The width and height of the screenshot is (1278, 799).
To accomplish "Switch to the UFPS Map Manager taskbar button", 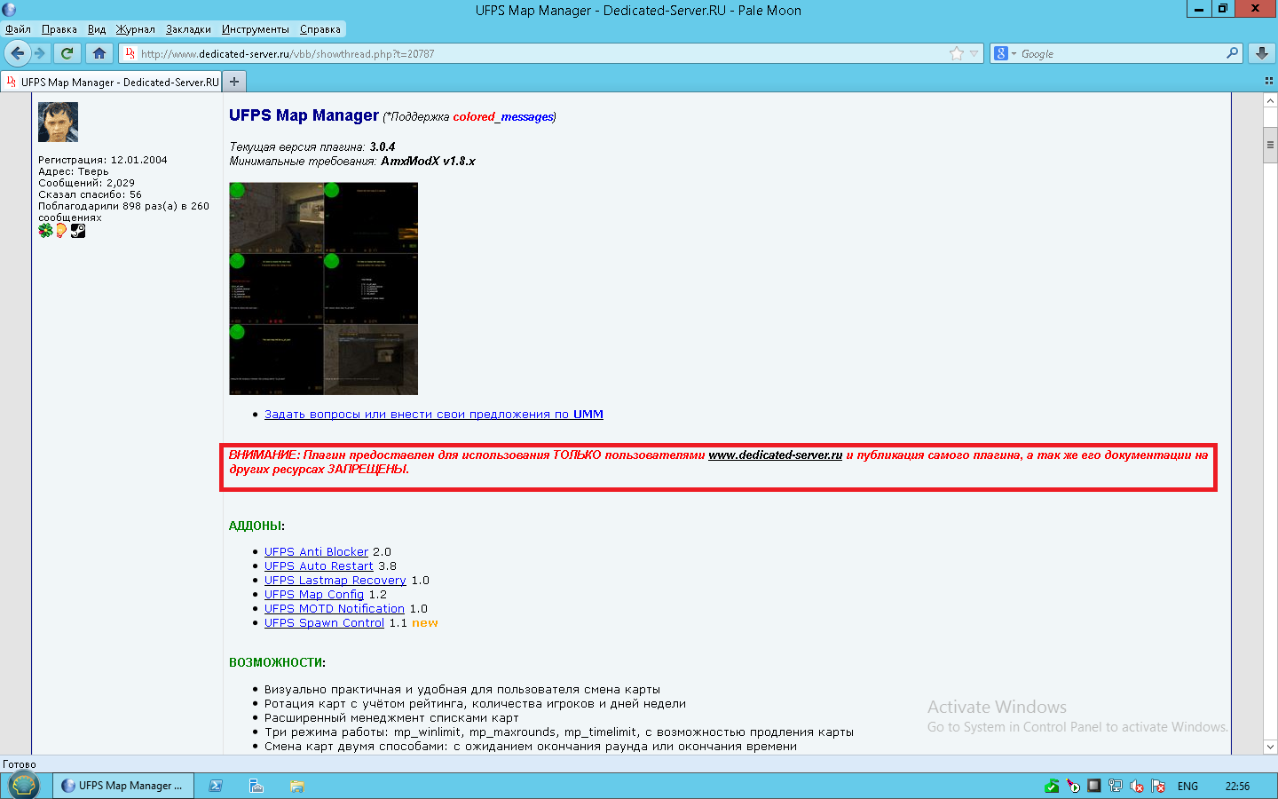I will point(122,786).
